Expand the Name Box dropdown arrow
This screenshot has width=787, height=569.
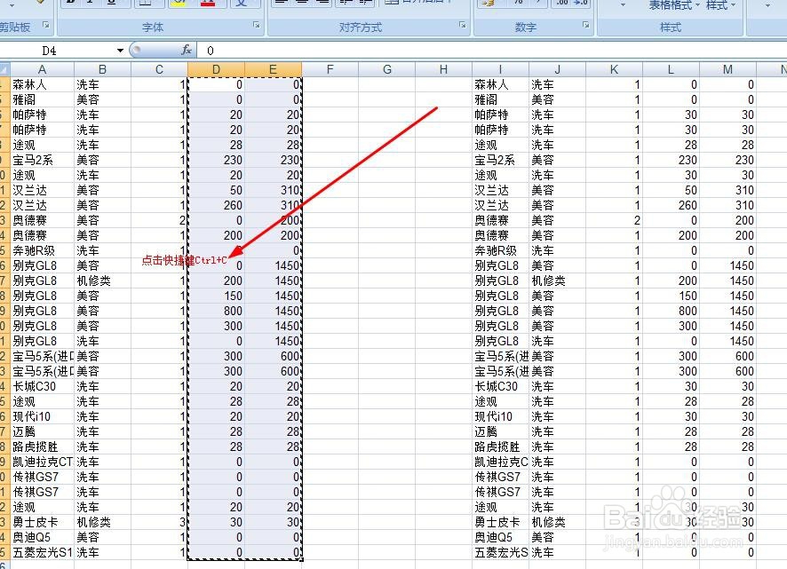pos(120,51)
